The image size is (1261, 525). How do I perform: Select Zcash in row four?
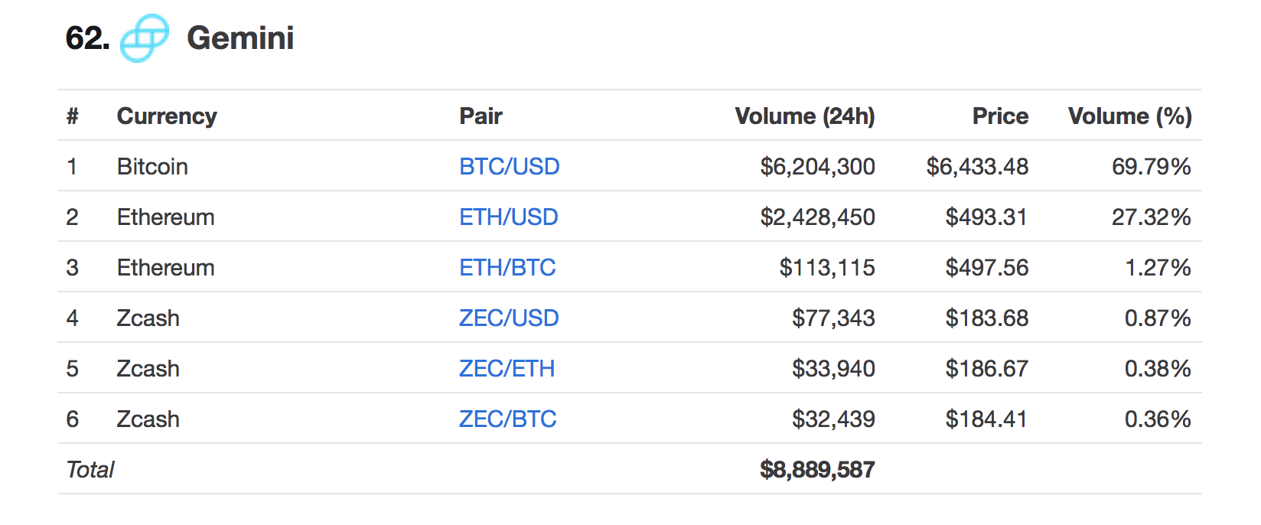tap(148, 318)
